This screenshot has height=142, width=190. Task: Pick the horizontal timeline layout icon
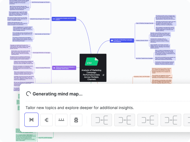pos(62,120)
